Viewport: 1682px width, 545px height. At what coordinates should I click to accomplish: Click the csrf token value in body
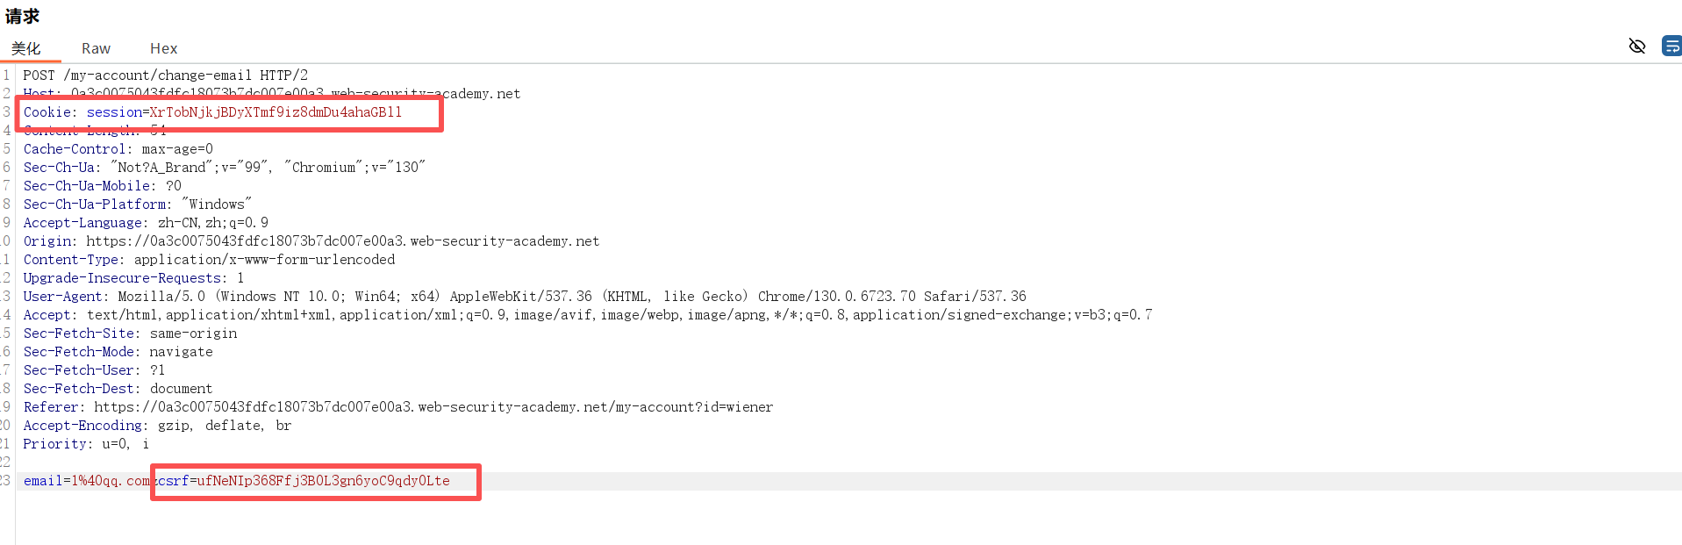click(x=323, y=481)
